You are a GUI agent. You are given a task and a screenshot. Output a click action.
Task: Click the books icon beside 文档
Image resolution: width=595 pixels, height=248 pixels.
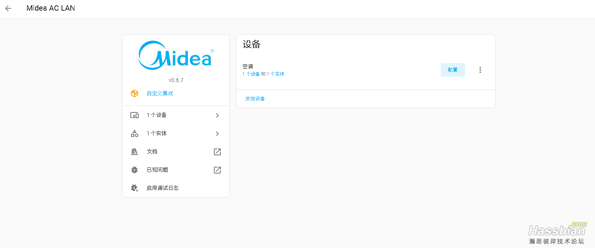pos(135,152)
